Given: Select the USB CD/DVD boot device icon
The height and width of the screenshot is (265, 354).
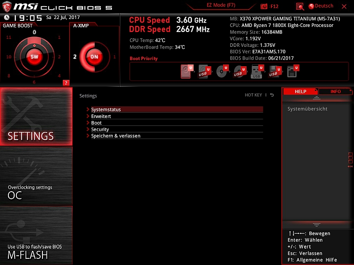Looking at the screenshot, I should click(x=239, y=72).
